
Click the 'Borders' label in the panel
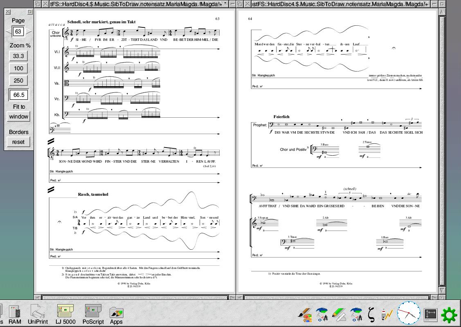click(x=18, y=132)
